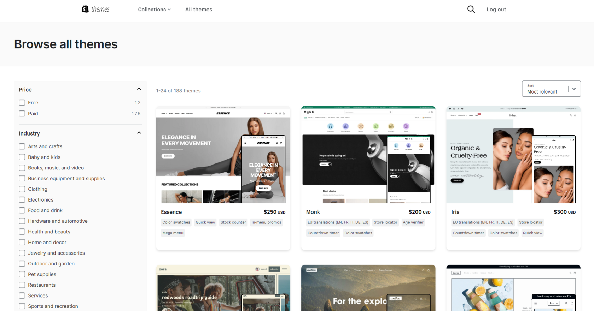This screenshot has width=594, height=311.
Task: Open the Monk theme preview image
Action: coord(368,155)
